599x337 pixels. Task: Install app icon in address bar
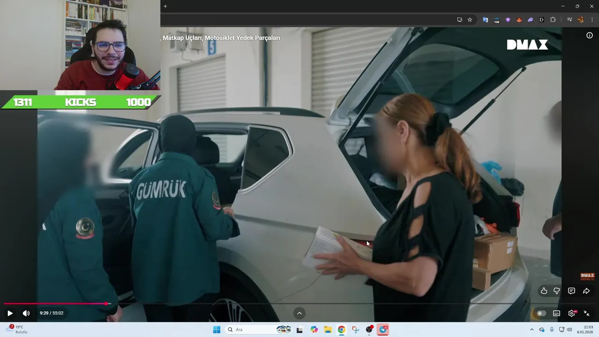[460, 20]
